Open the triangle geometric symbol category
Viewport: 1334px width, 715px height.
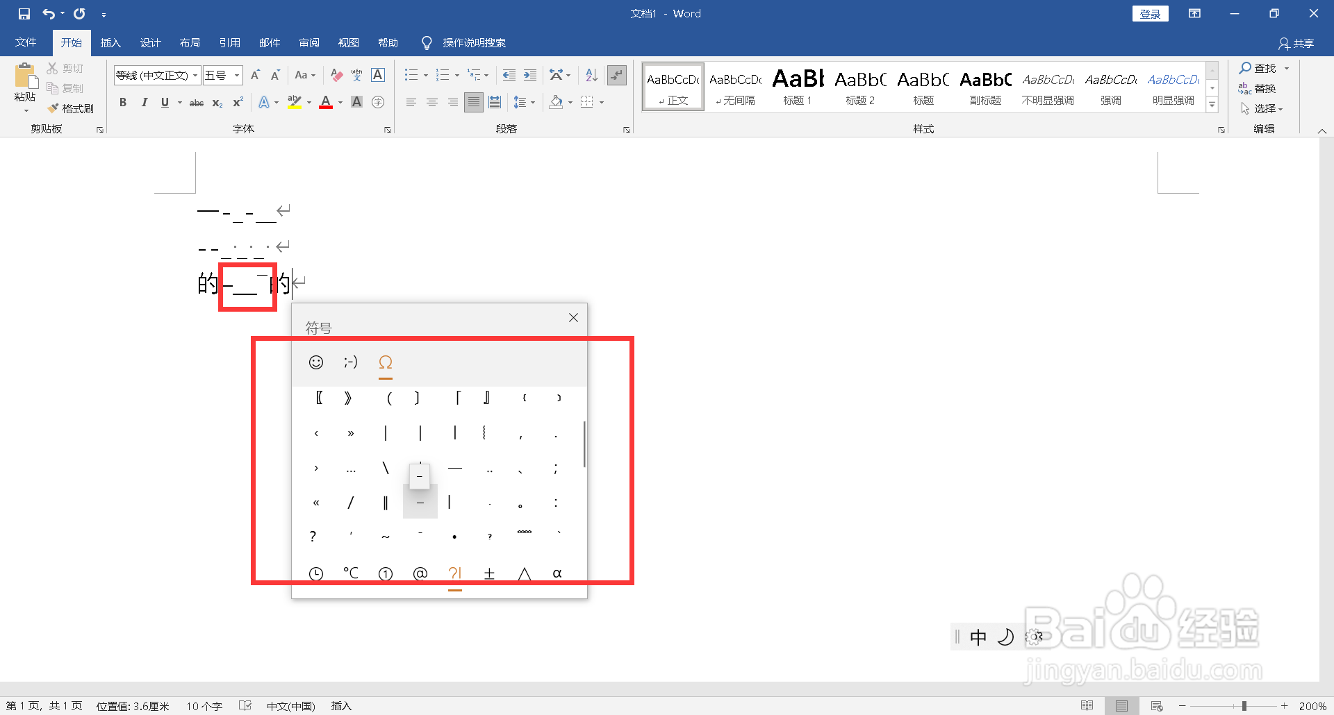coord(525,573)
